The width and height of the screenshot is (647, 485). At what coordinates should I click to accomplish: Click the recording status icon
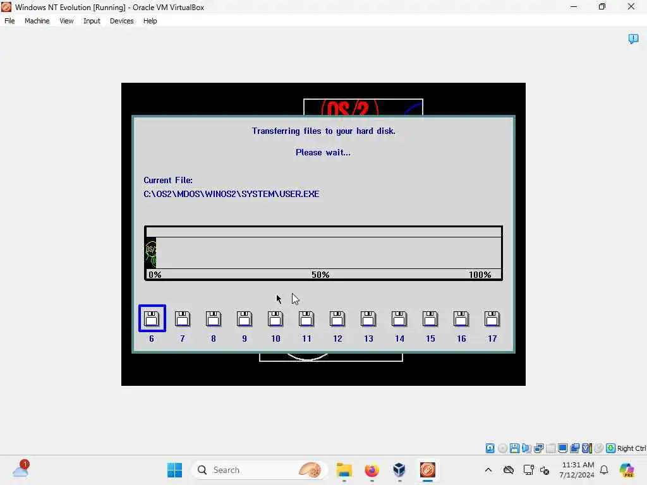pos(599,448)
